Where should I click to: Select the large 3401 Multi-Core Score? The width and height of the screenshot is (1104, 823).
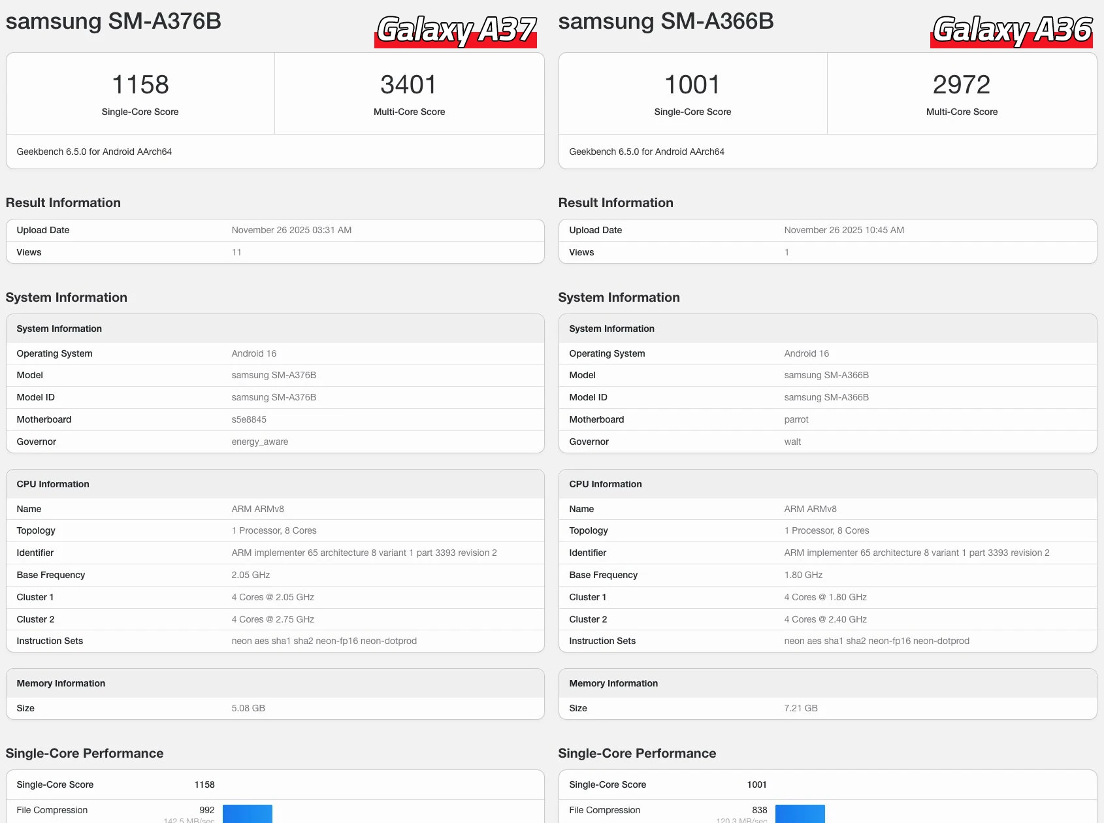[x=409, y=85]
